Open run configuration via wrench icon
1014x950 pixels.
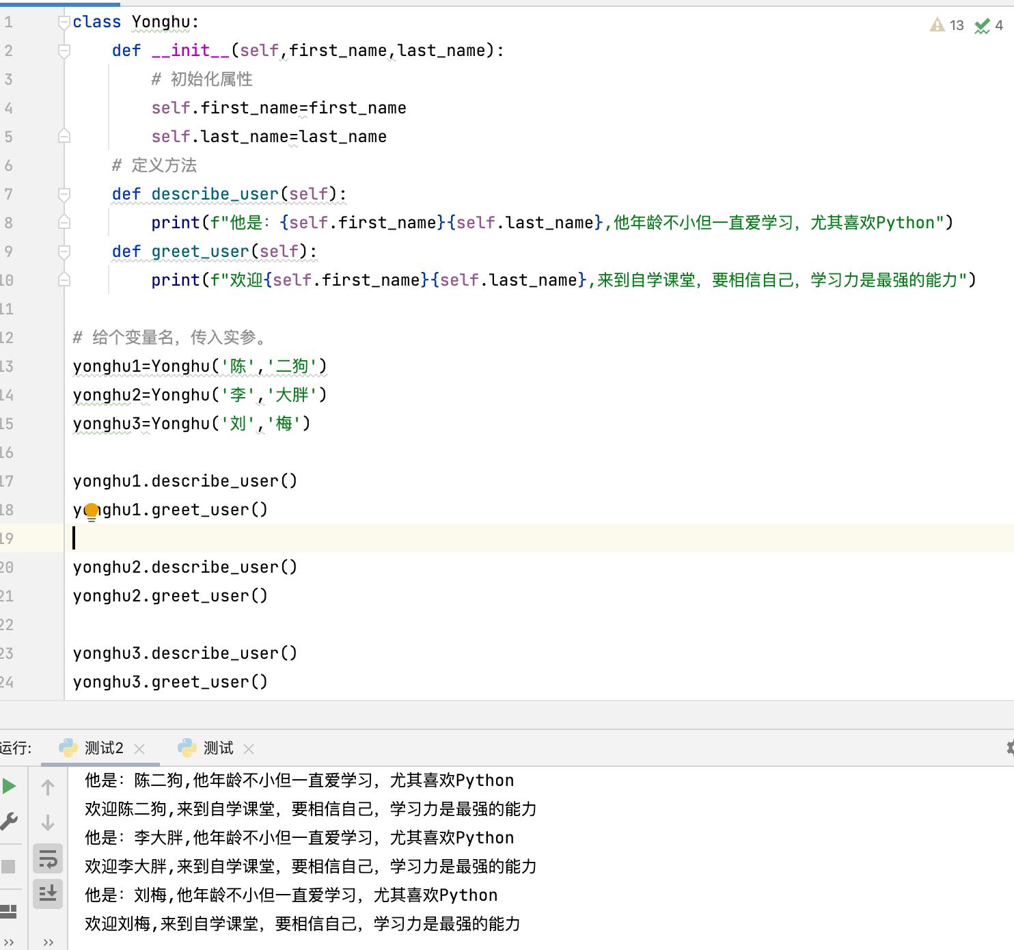10,822
